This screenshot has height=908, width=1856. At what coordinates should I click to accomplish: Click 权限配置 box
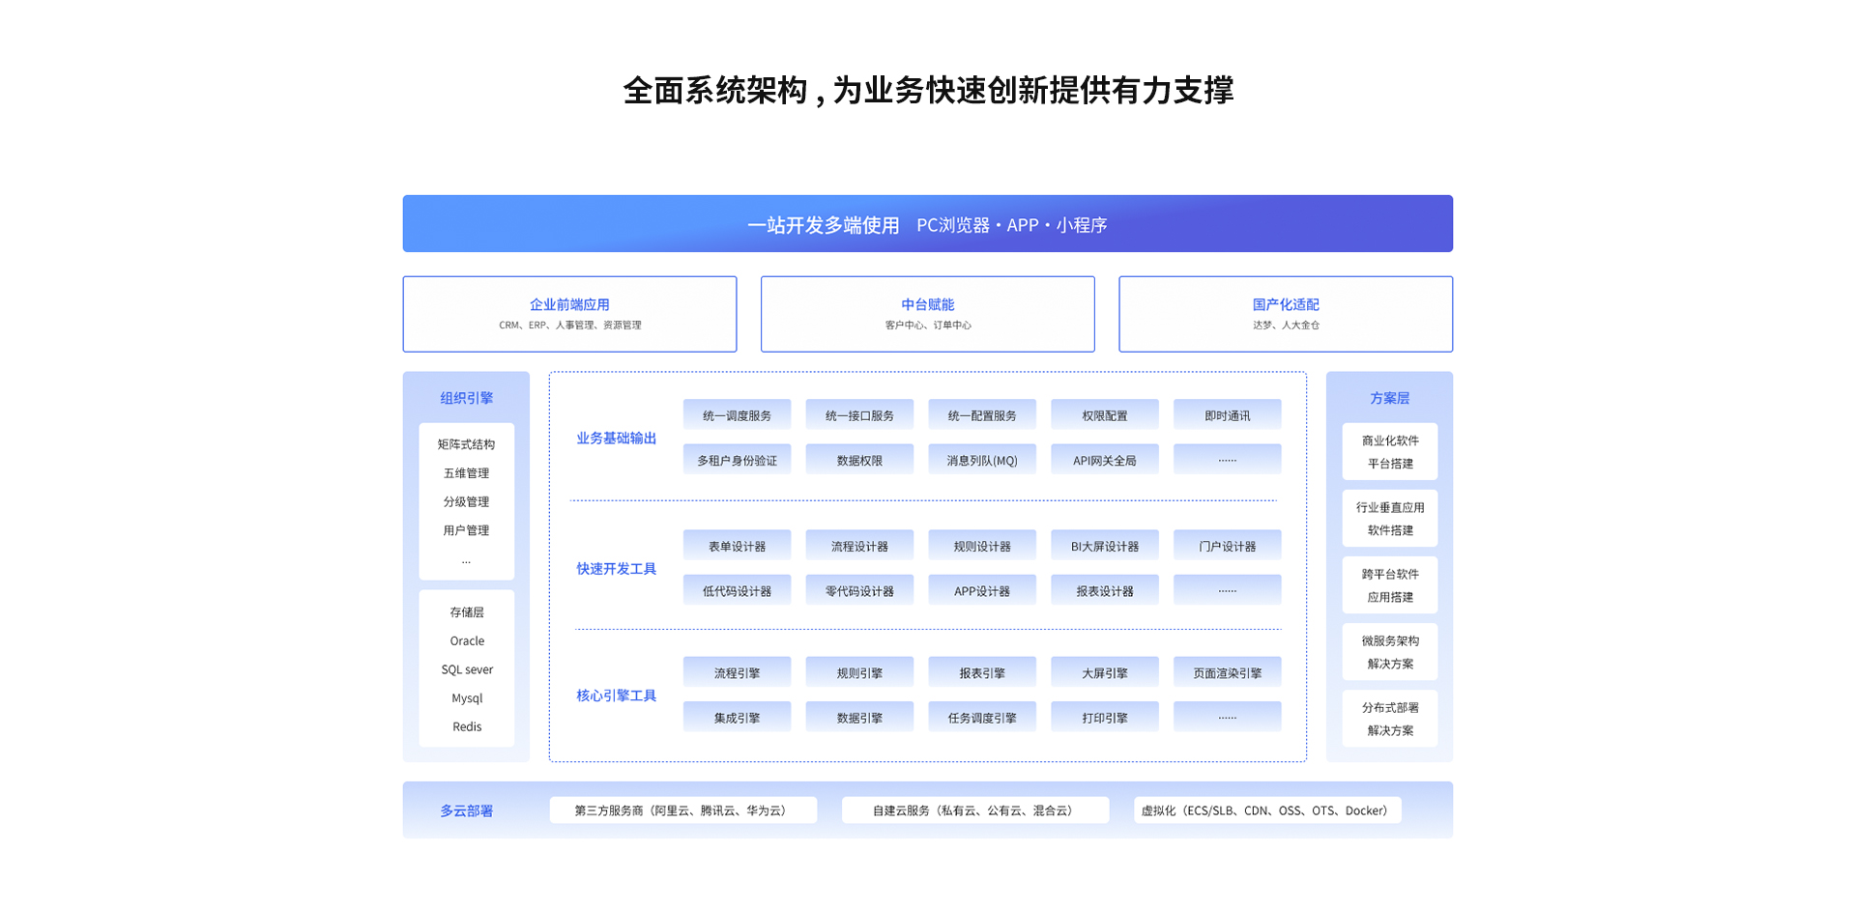(1105, 415)
